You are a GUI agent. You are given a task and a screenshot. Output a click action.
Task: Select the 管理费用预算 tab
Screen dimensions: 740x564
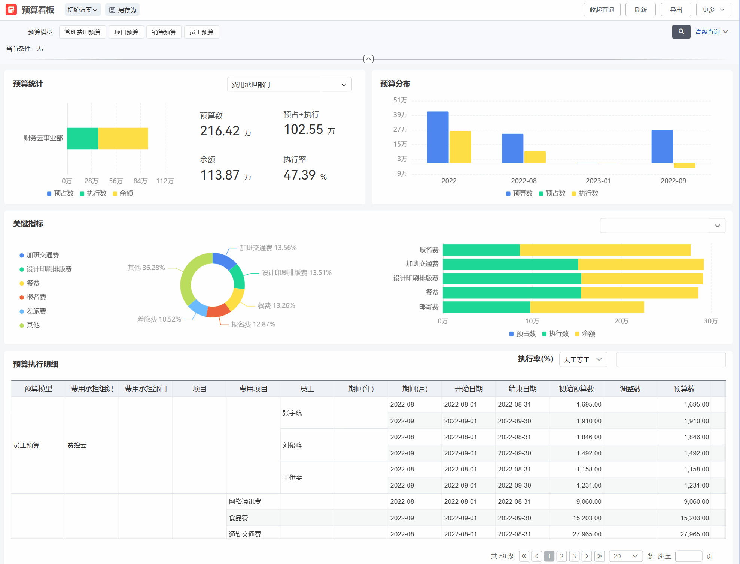83,32
